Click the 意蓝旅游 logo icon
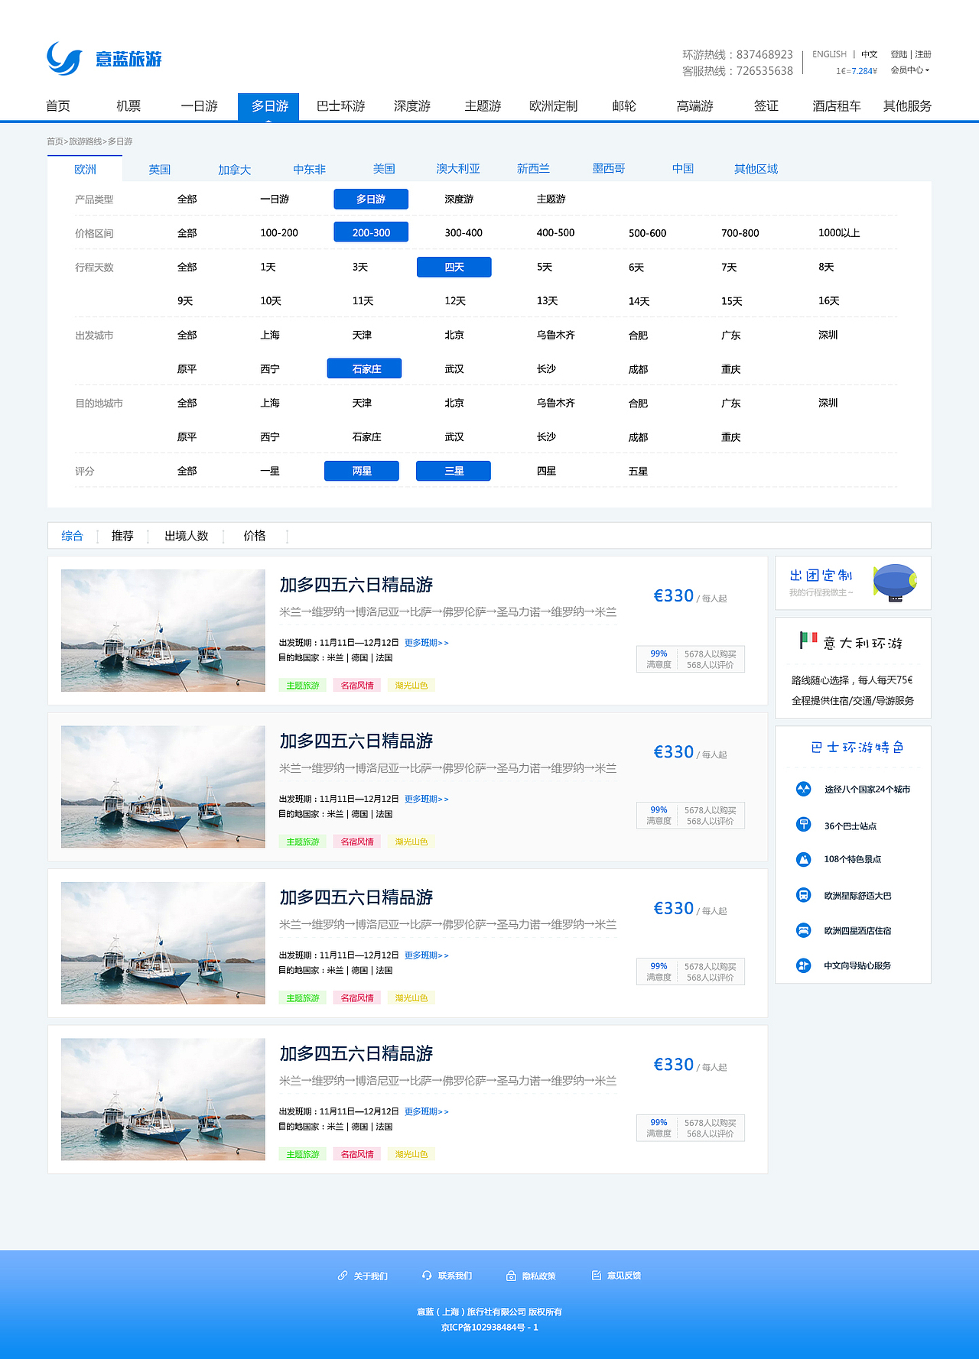The image size is (979, 1359). [x=64, y=59]
